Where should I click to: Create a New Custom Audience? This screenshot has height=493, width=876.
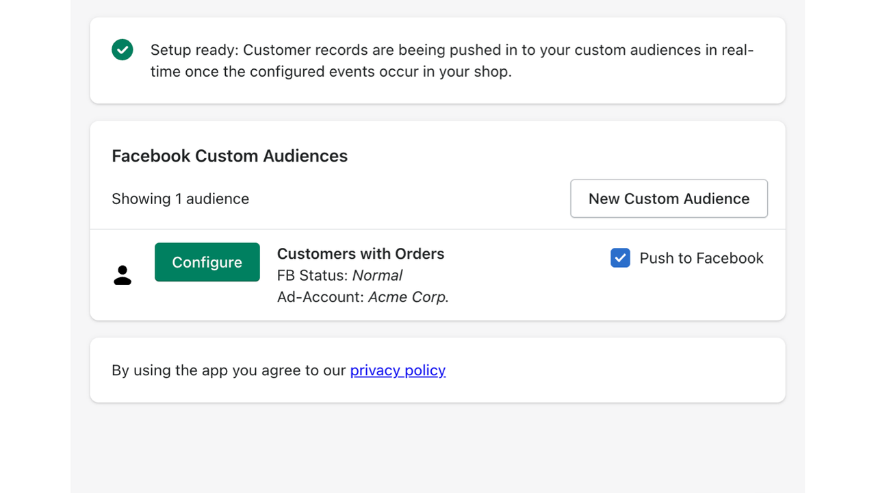669,199
